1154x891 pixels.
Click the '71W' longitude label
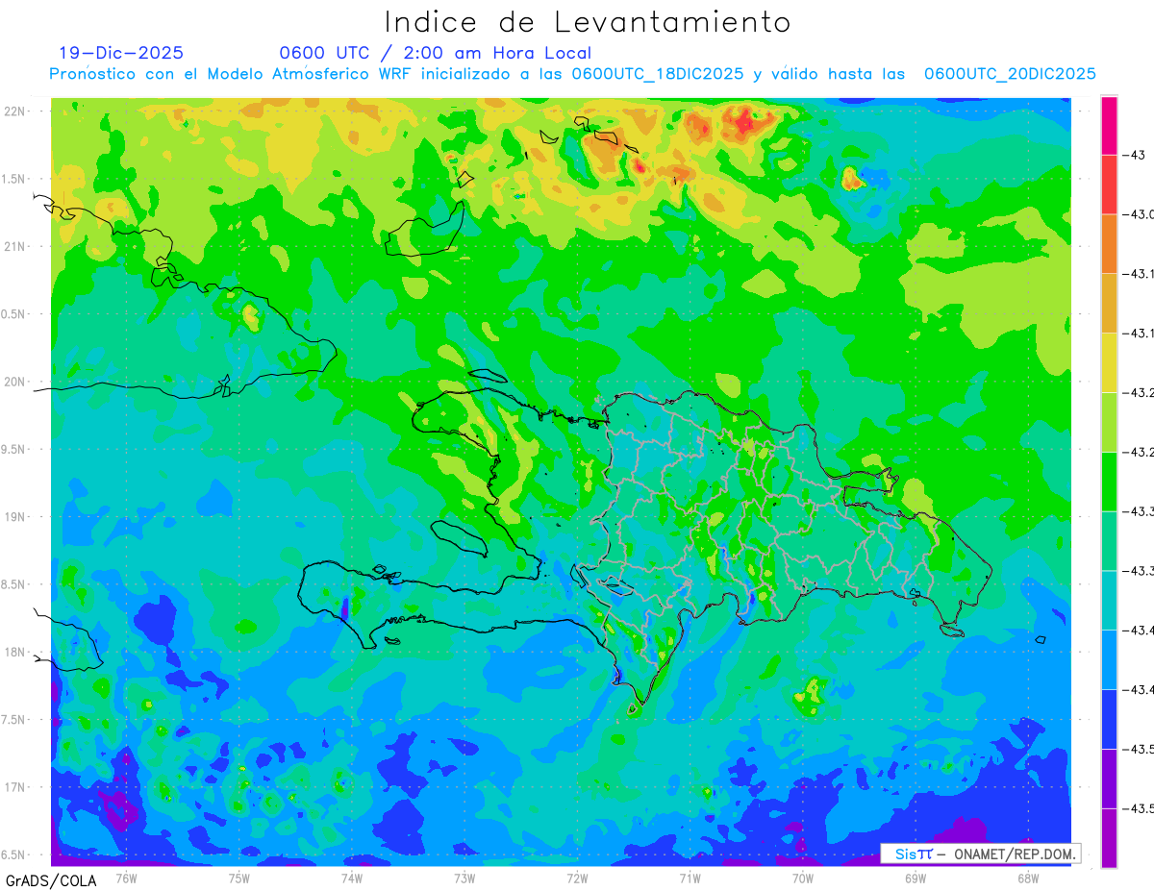690,878
